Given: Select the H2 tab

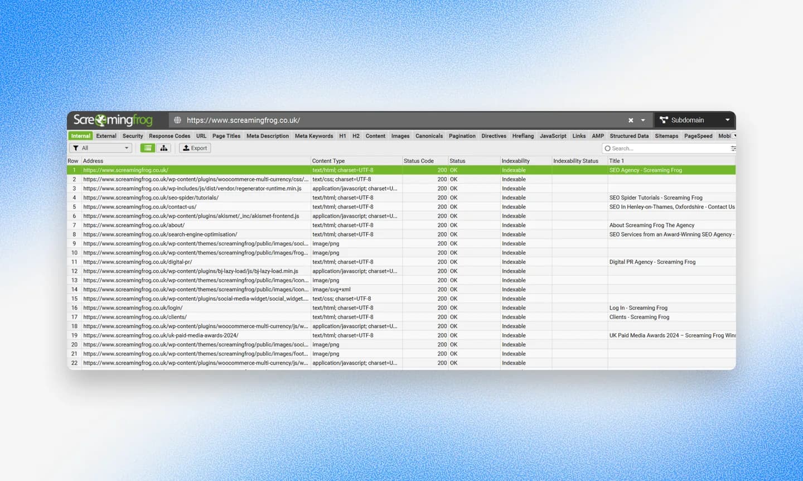Looking at the screenshot, I should [356, 136].
